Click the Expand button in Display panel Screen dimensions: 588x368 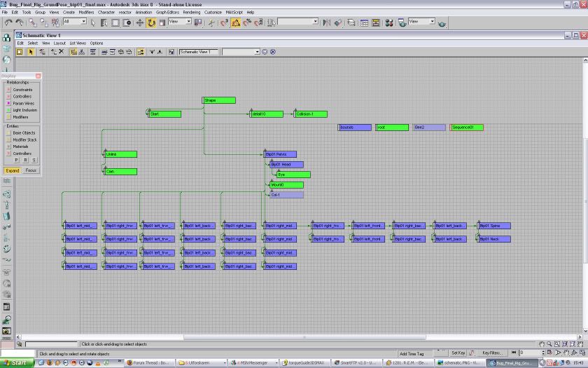[13, 170]
